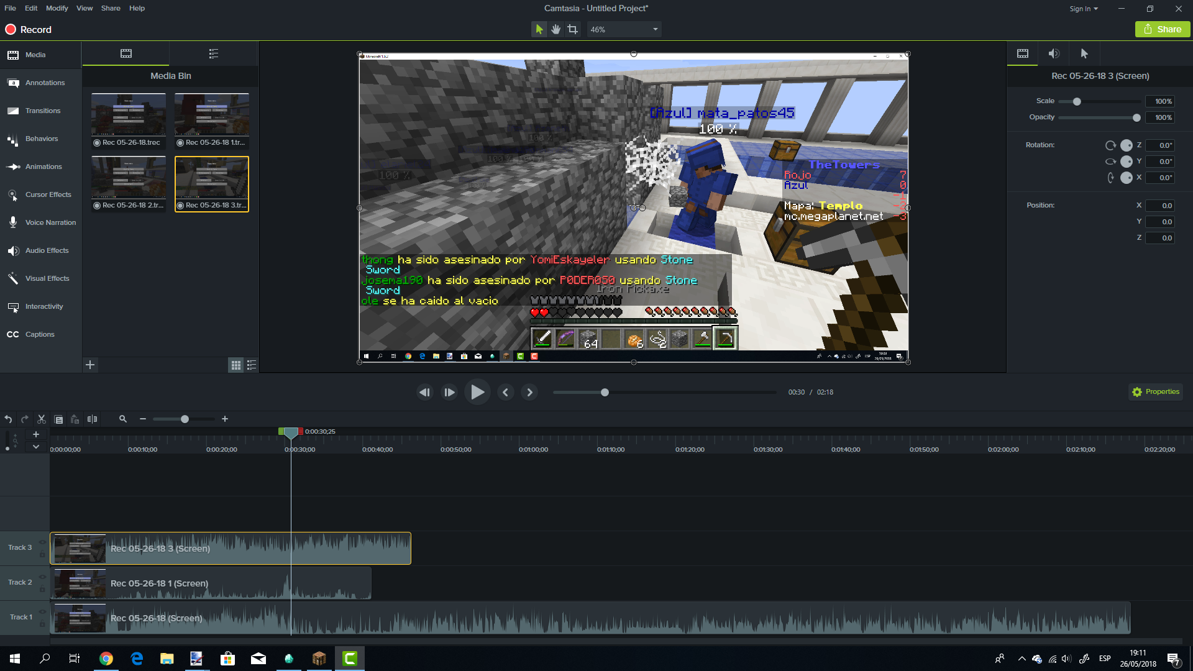
Task: Open the Share menu in menu bar
Action: pos(111,8)
